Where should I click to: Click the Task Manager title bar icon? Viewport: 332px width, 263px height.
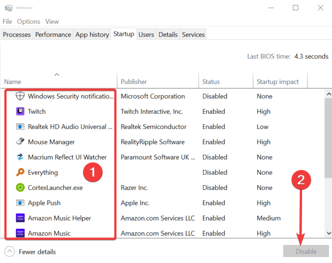coord(9,8)
